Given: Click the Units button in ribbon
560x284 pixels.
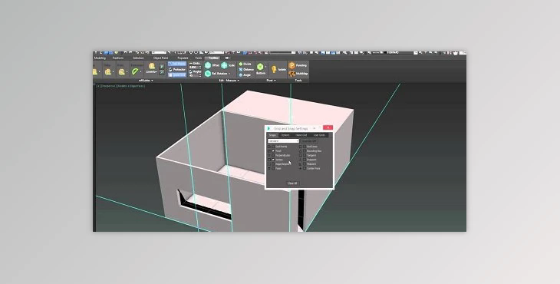Looking at the screenshot, I should point(195,63).
